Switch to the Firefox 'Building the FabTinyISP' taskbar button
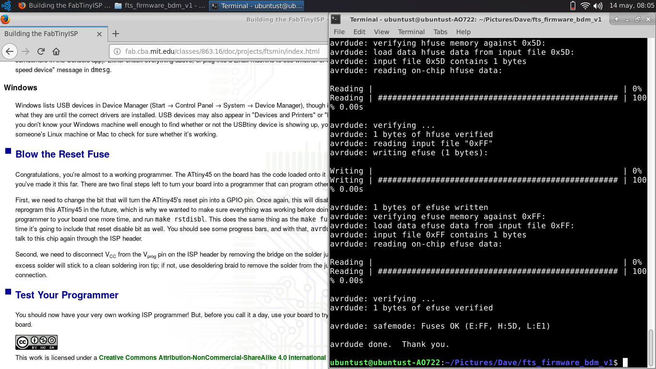Screen dimensions: 656x369 tap(64, 6)
